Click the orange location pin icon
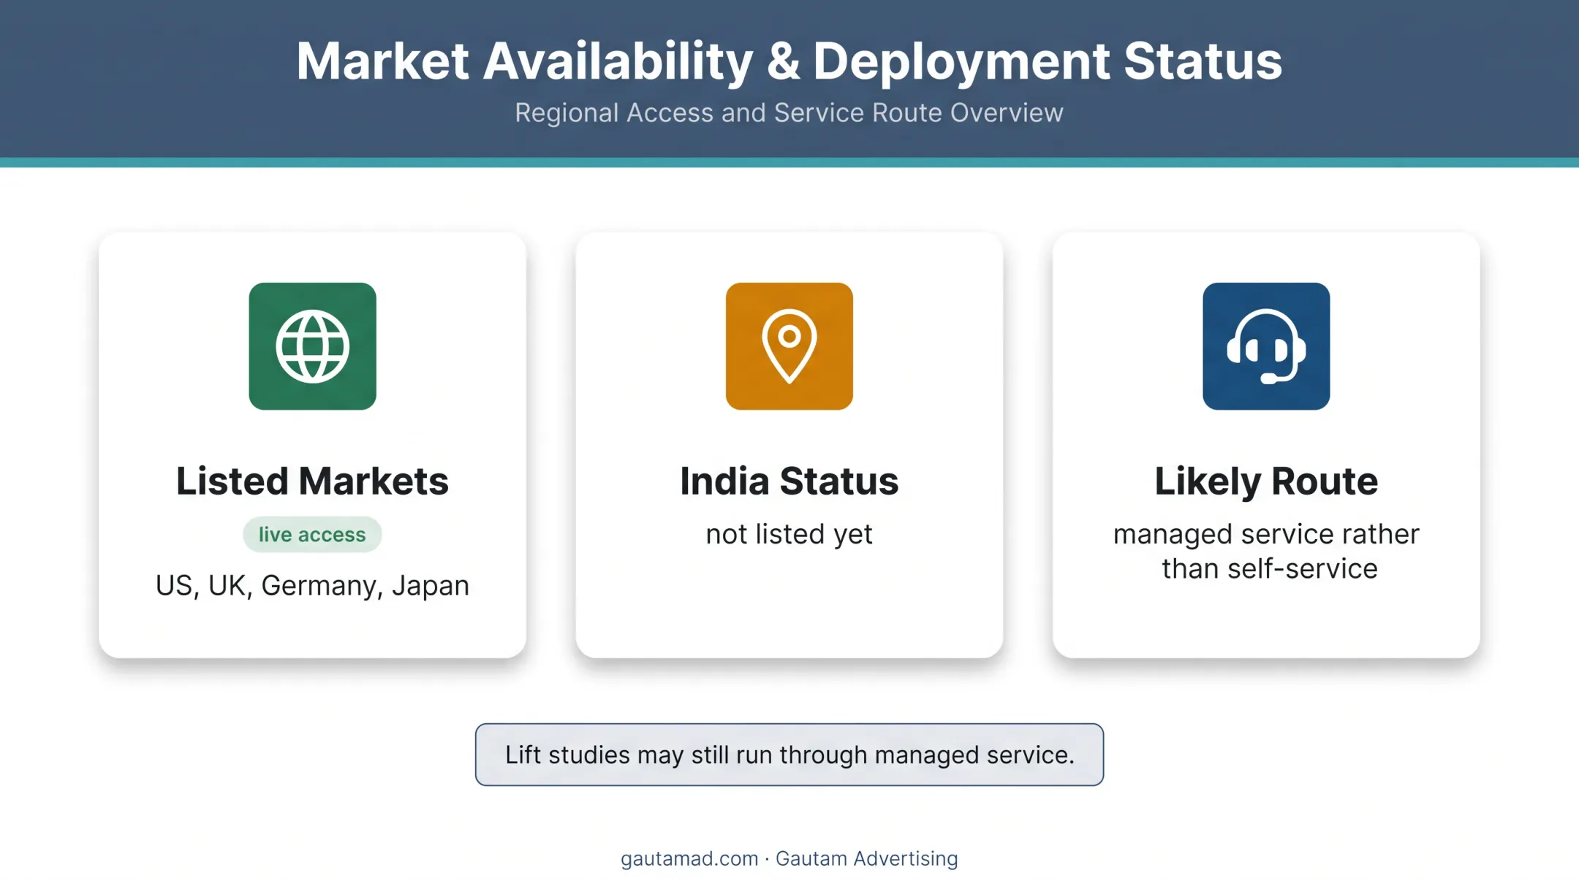 (789, 346)
